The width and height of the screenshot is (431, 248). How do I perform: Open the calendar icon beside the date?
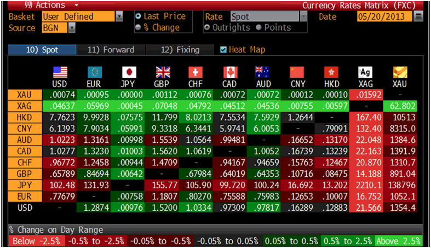pyautogui.click(x=419, y=16)
